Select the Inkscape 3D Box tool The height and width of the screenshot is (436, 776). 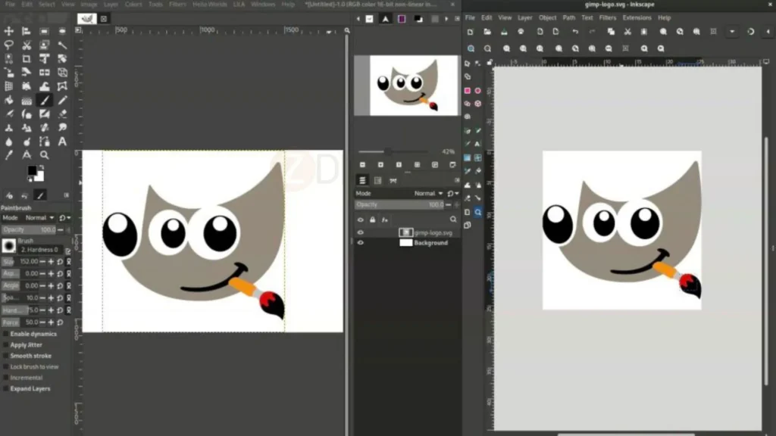[x=477, y=104]
